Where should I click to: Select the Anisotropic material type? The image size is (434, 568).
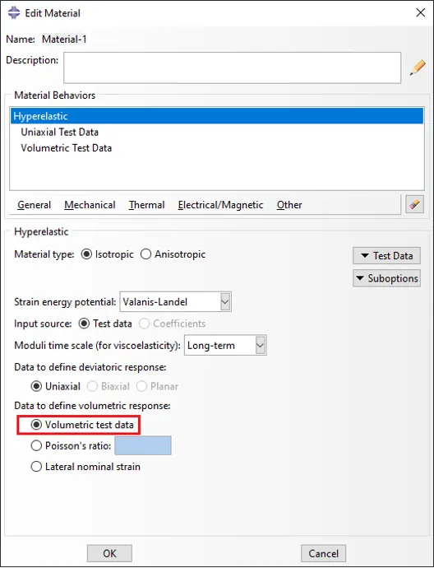[145, 254]
